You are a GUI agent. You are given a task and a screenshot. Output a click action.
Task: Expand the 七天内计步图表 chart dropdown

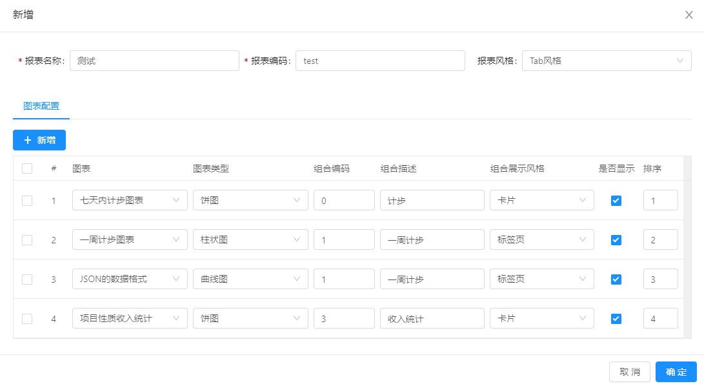click(130, 201)
